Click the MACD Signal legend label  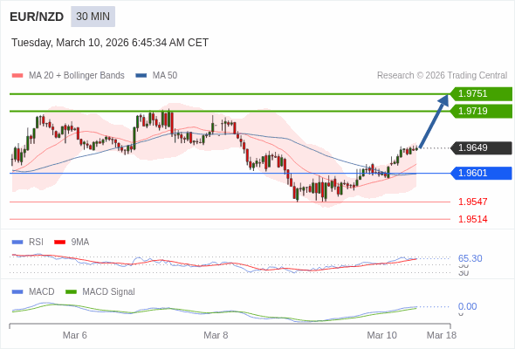tap(108, 292)
